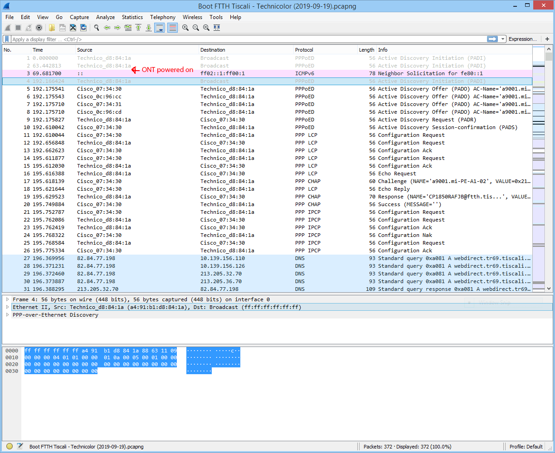This screenshot has width=555, height=453.
Task: Toggle auto-scroll during live capture
Action: 159,28
